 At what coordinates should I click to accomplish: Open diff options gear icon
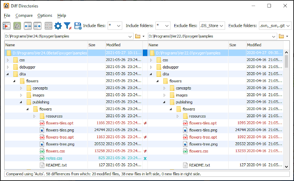click(58, 26)
